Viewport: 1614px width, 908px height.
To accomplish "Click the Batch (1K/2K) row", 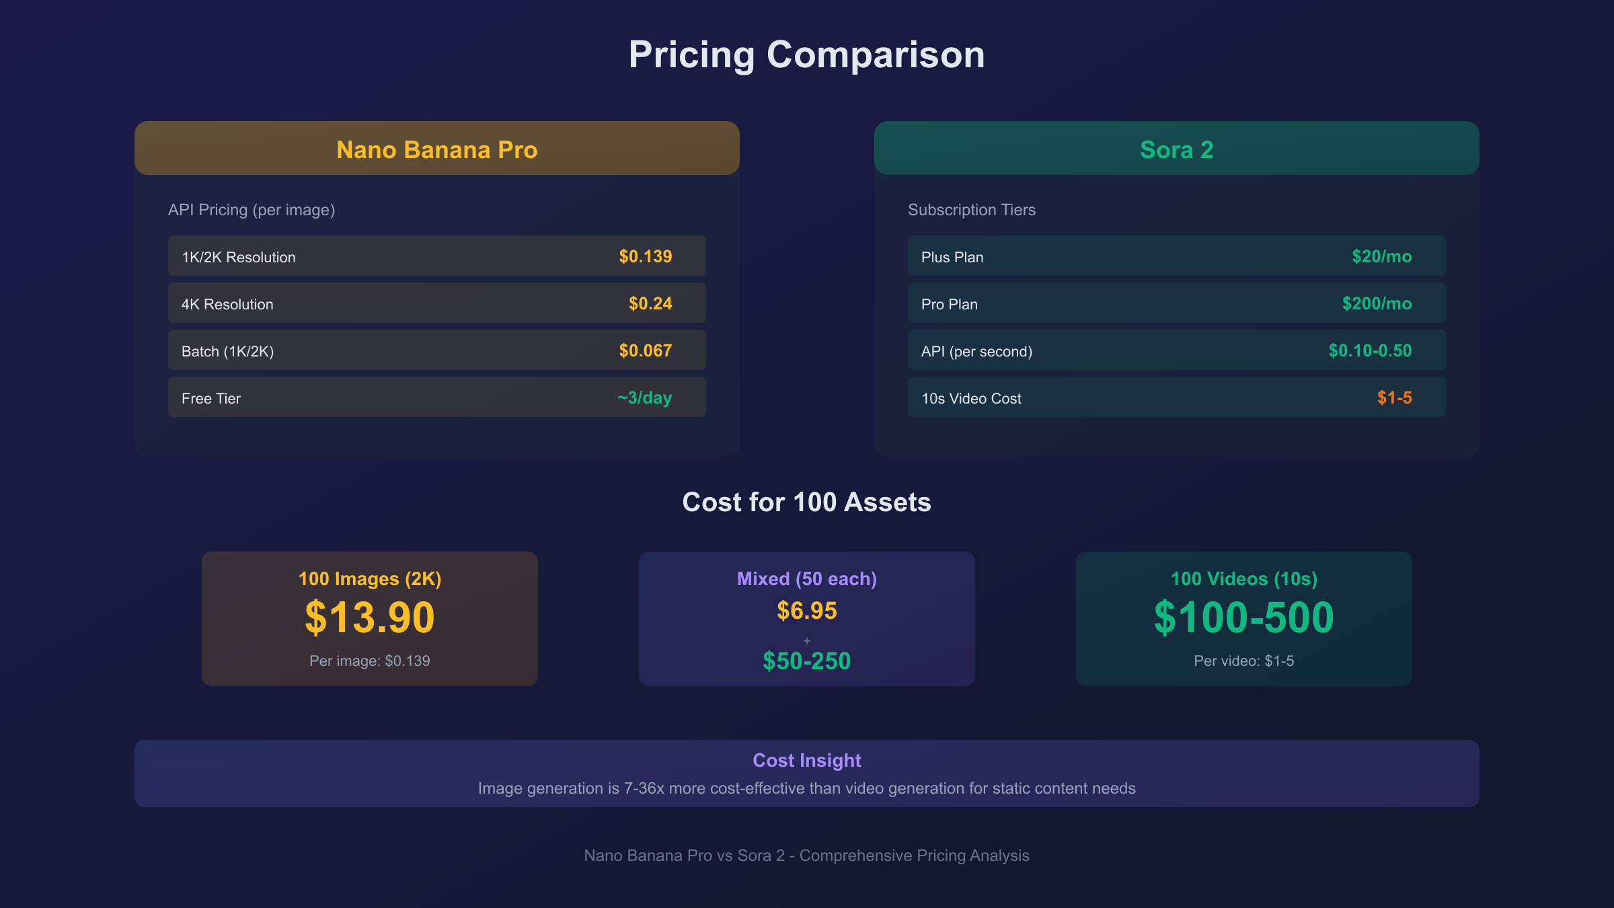I will click(x=437, y=350).
